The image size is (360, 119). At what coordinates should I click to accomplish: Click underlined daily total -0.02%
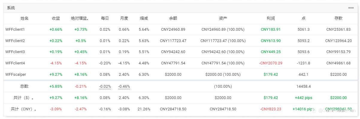click(105, 86)
